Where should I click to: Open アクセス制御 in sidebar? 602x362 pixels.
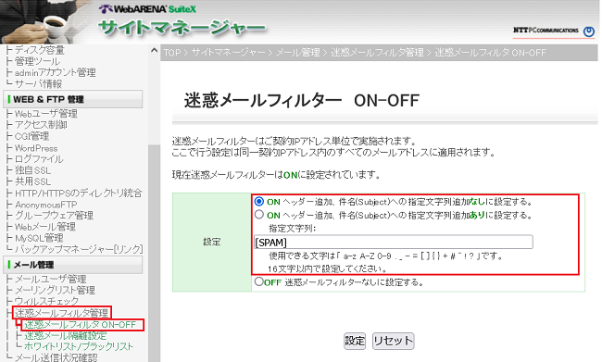click(x=41, y=125)
